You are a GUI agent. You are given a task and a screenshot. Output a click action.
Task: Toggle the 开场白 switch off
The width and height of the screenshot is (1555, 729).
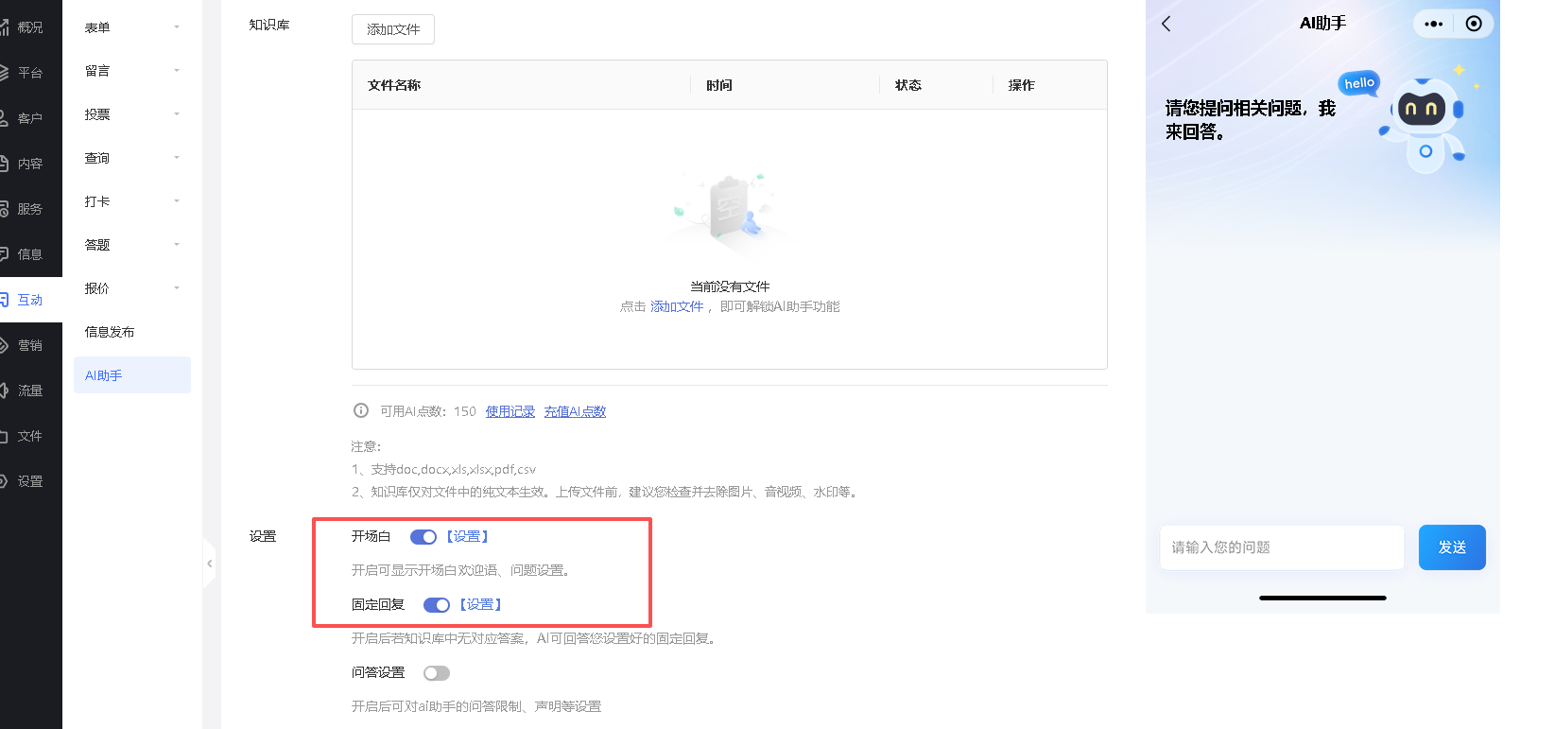coord(423,537)
